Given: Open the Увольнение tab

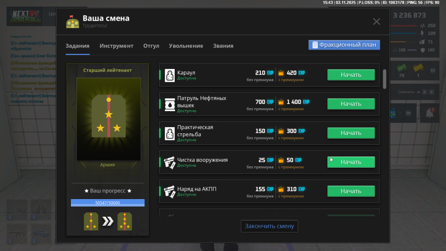Looking at the screenshot, I should tap(186, 46).
